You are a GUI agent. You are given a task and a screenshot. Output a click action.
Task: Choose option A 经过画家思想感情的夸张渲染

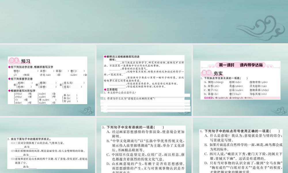145,134
